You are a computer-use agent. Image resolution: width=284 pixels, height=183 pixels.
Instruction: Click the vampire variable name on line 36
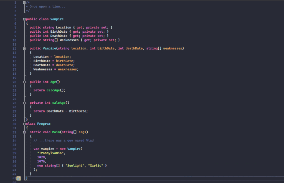tap(47, 149)
